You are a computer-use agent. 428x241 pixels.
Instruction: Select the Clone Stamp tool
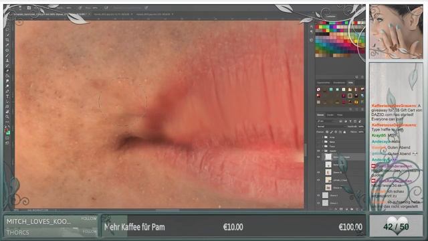(x=7, y=60)
